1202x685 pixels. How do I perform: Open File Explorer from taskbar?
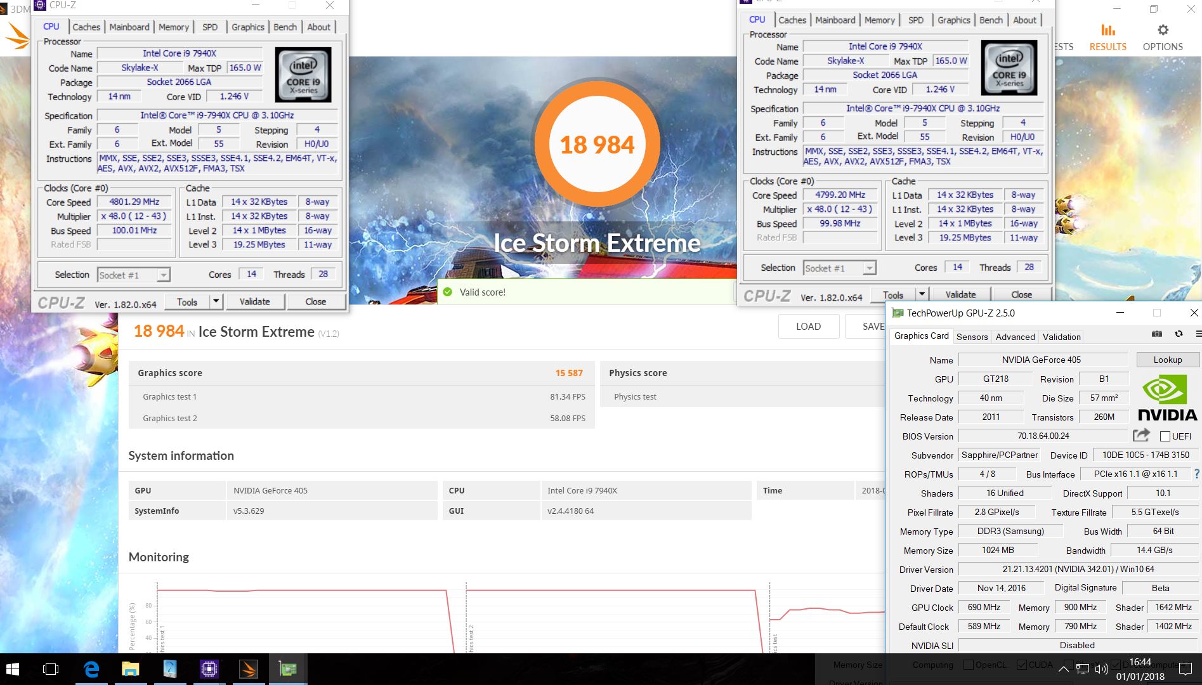(131, 669)
